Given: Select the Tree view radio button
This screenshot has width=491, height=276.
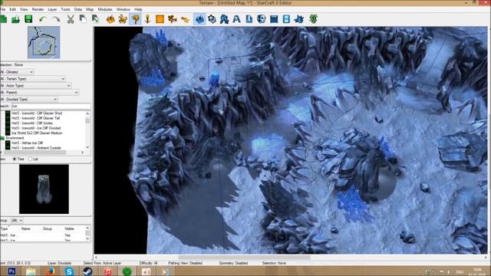Looking at the screenshot, I should point(15,159).
